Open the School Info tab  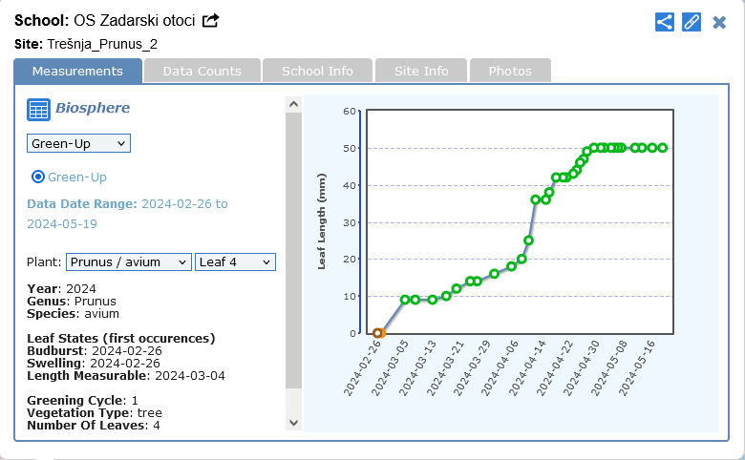317,71
